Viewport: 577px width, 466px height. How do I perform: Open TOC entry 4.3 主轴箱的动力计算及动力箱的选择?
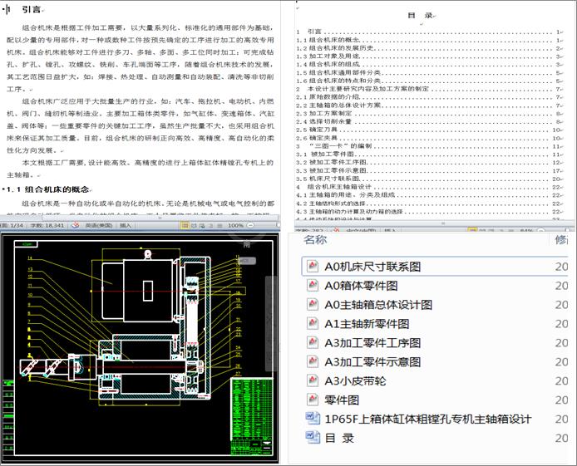430,212
